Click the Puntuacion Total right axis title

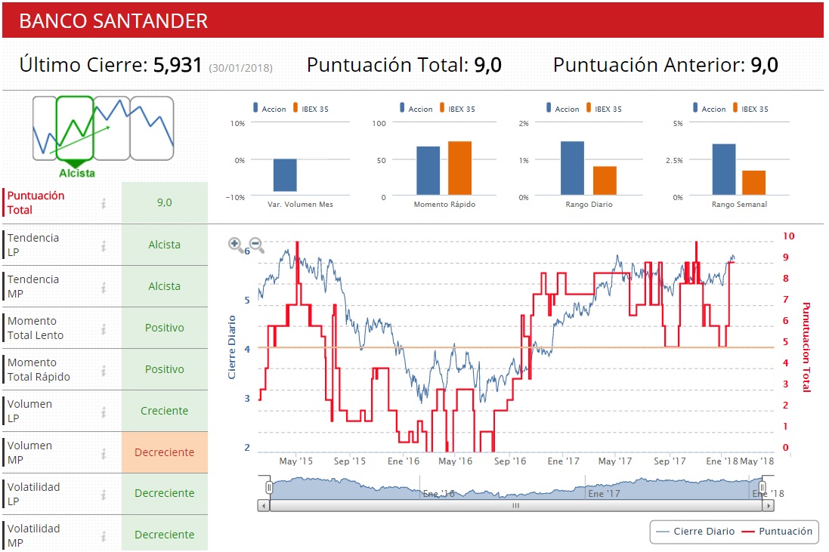click(806, 347)
